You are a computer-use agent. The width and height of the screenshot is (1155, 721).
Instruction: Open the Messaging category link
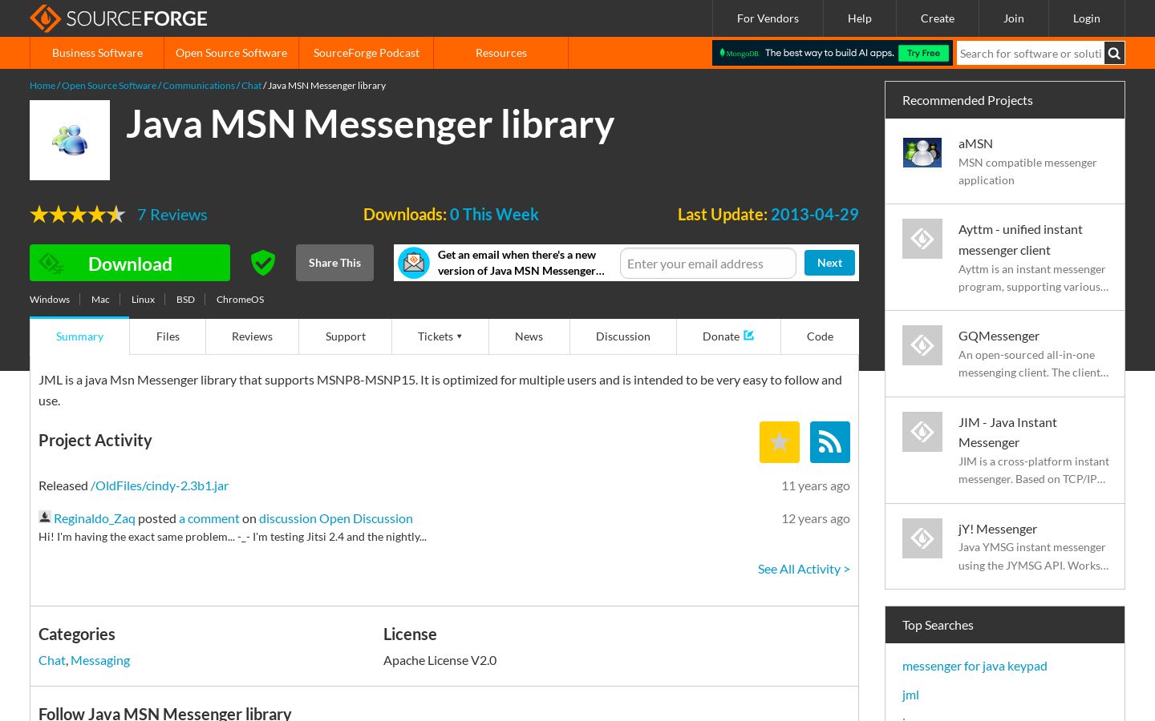point(100,660)
